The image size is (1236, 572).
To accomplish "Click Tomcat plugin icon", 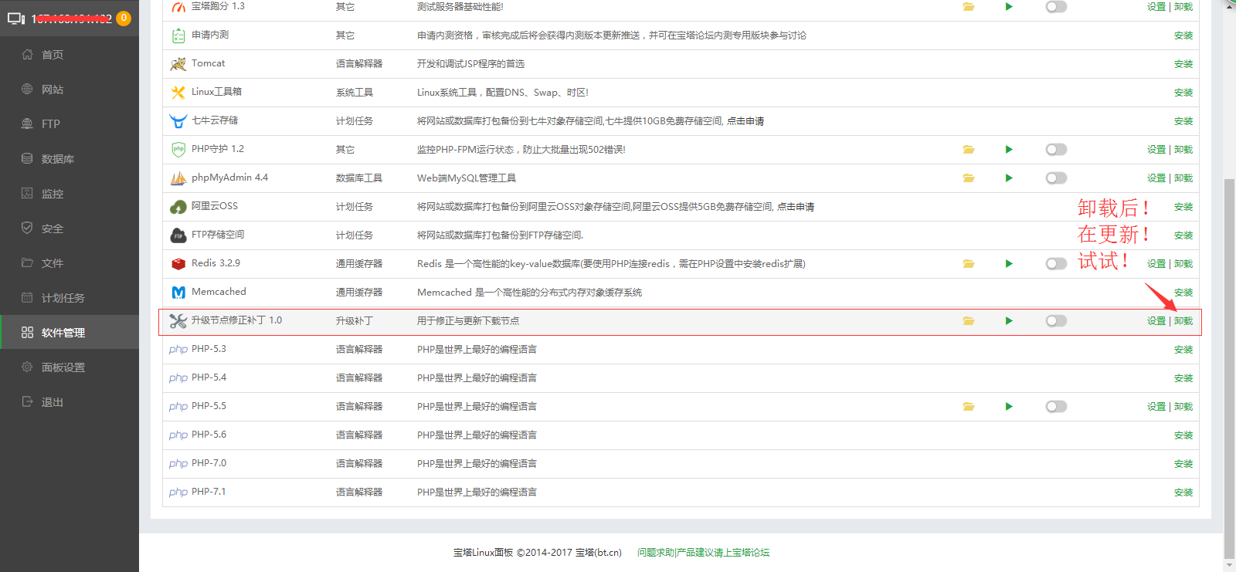I will click(x=178, y=64).
